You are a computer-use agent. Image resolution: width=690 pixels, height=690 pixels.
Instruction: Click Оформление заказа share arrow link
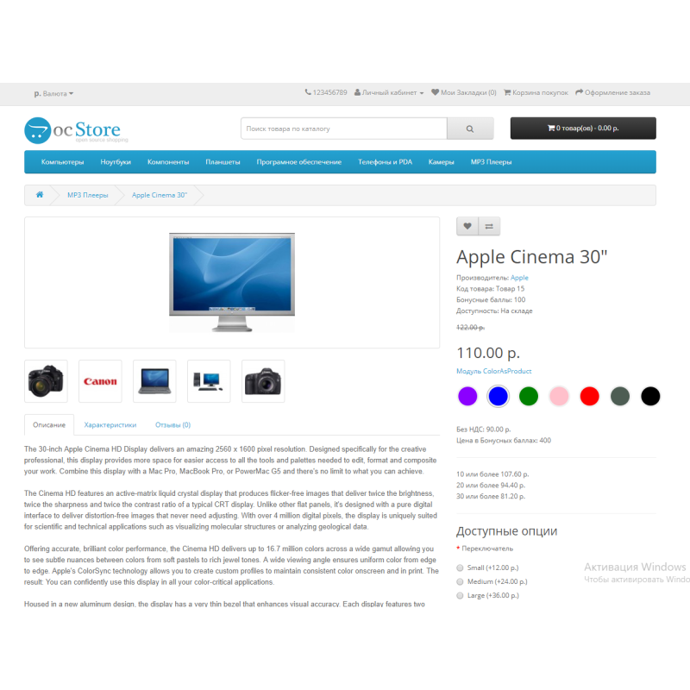[x=612, y=92]
